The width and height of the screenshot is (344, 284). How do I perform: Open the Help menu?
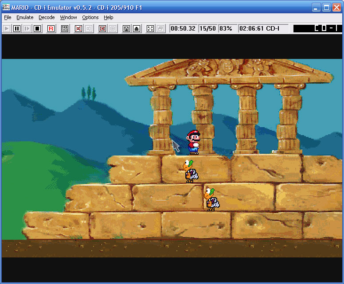[108, 17]
